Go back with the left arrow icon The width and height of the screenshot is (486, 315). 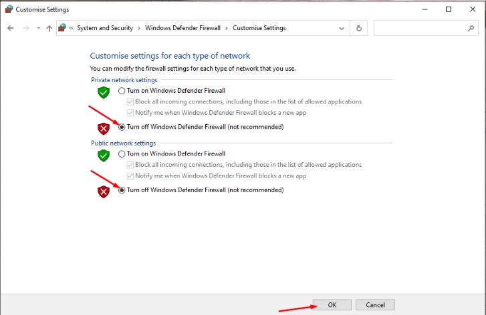[x=11, y=28]
